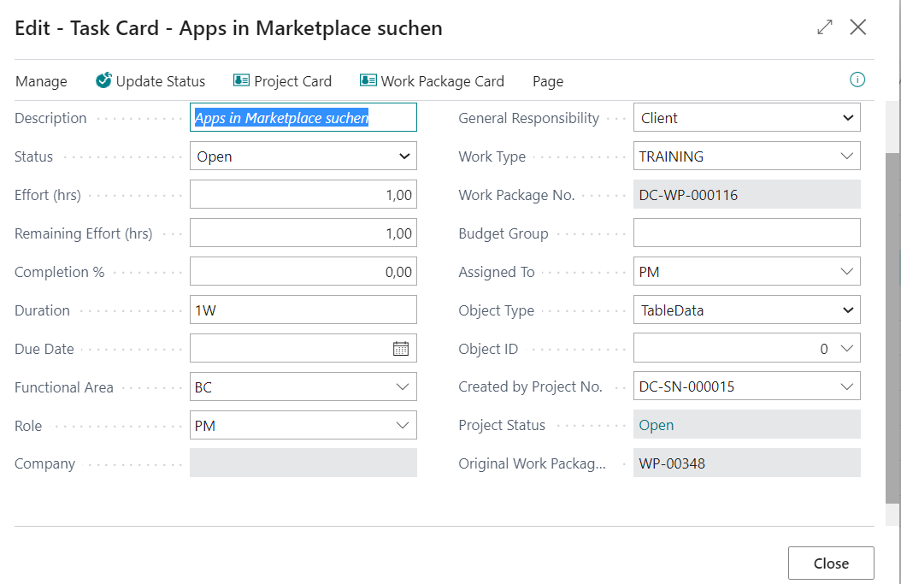Click the Project Card icon
This screenshot has height=584, width=901.
[x=241, y=80]
